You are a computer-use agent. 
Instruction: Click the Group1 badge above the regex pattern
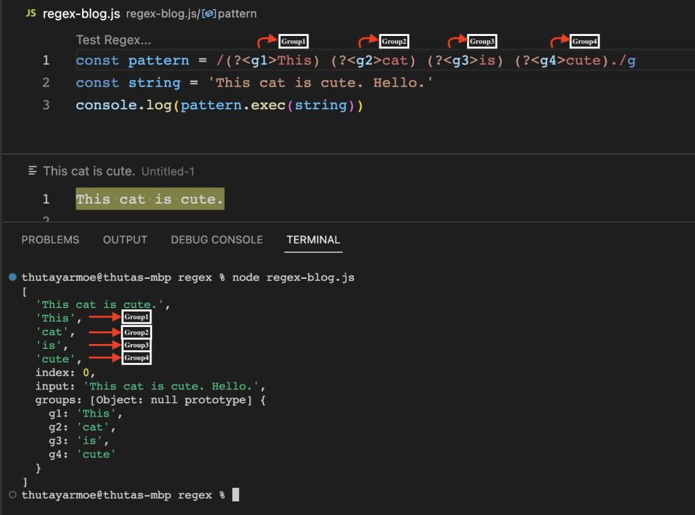292,41
